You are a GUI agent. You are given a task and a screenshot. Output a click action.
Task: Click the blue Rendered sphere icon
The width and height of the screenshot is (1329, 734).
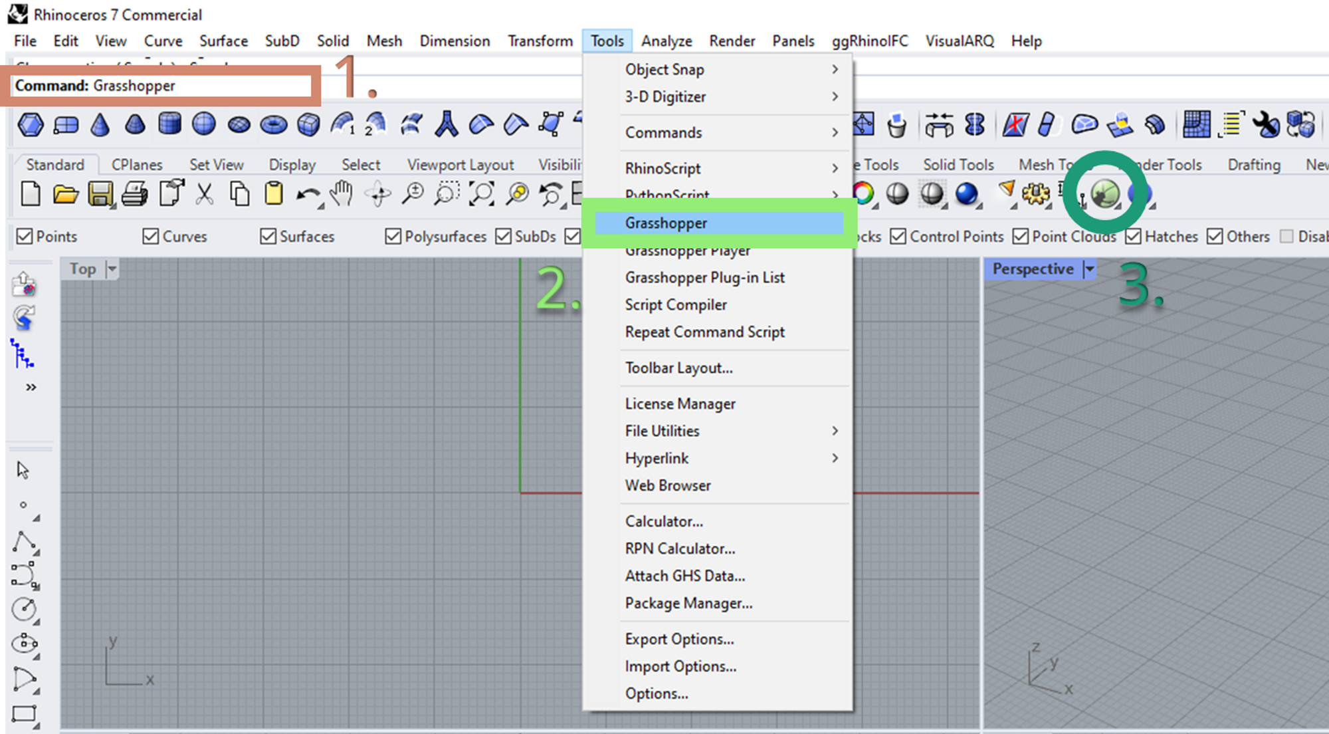966,194
